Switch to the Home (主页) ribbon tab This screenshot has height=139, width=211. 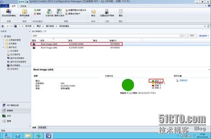(14, 6)
